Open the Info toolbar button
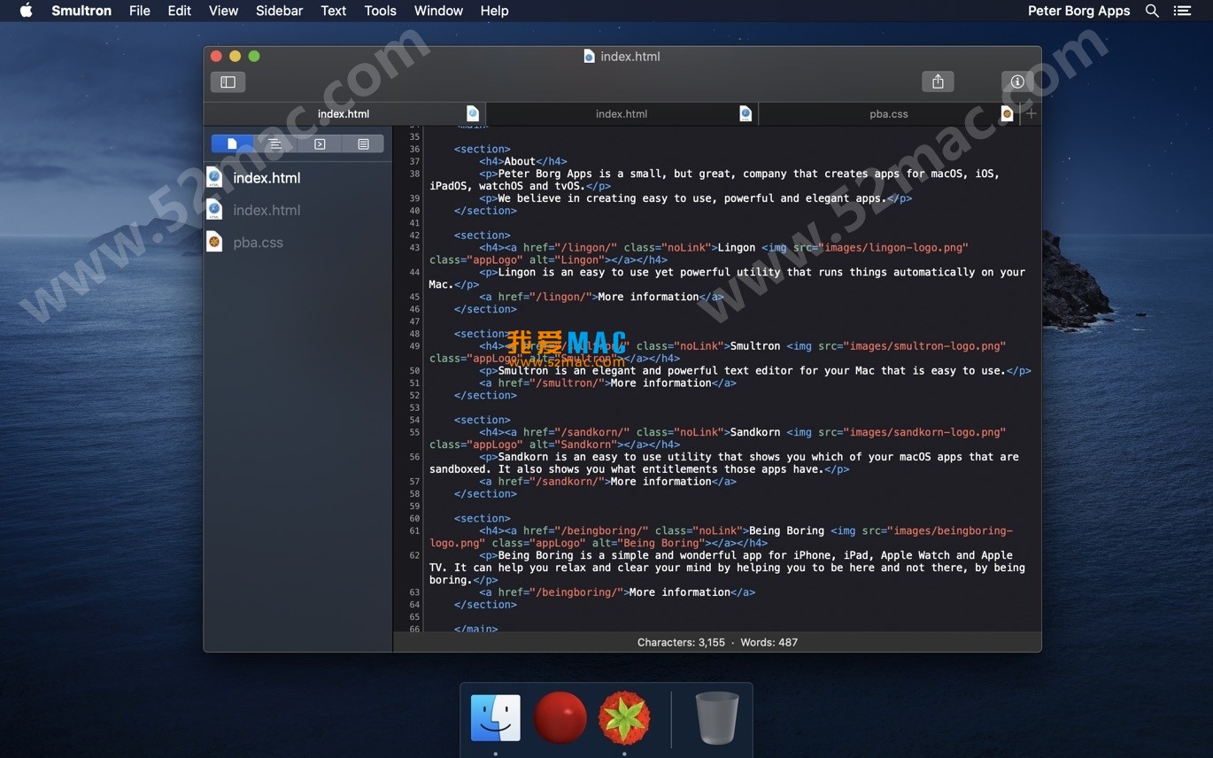1213x758 pixels. 1017,81
